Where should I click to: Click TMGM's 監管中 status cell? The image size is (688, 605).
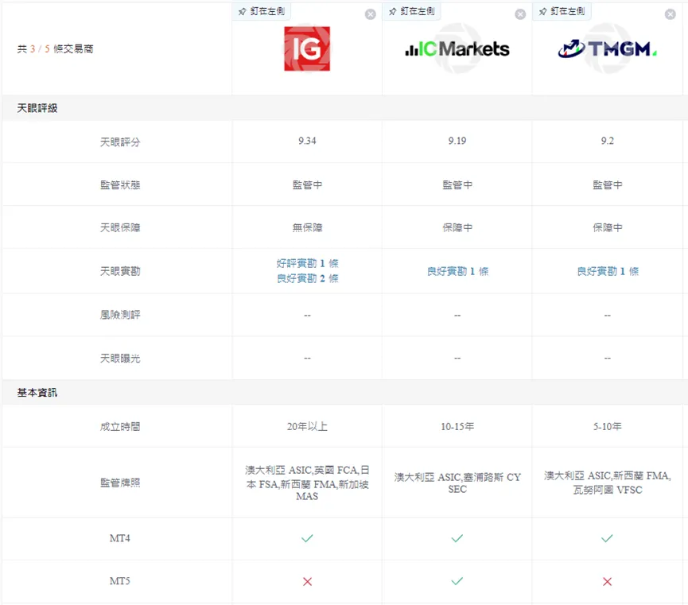607,184
